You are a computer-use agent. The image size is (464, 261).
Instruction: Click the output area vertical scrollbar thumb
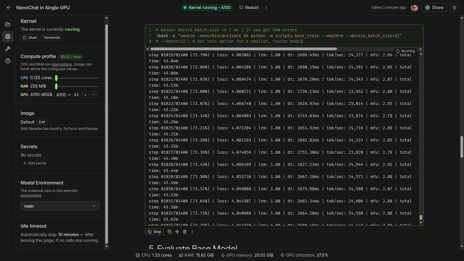[421, 217]
